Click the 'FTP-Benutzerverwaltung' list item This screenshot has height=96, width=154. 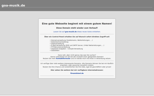61,47
